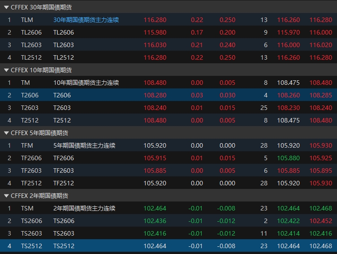The image size is (337, 254).
Task: Click price 116.030 in TL2603 row
Action: [x=155, y=45]
